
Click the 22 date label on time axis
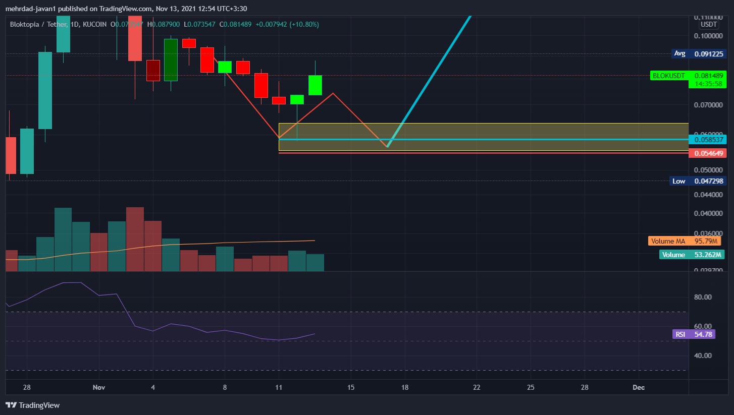tap(477, 387)
